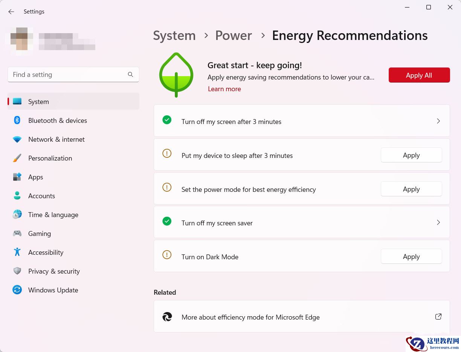
Task: Expand the 'Turn off my screen saver' row
Action: coord(438,222)
